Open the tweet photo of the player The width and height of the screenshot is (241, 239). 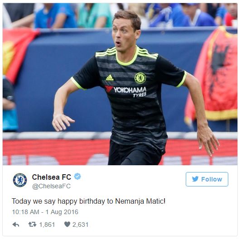(x=120, y=84)
